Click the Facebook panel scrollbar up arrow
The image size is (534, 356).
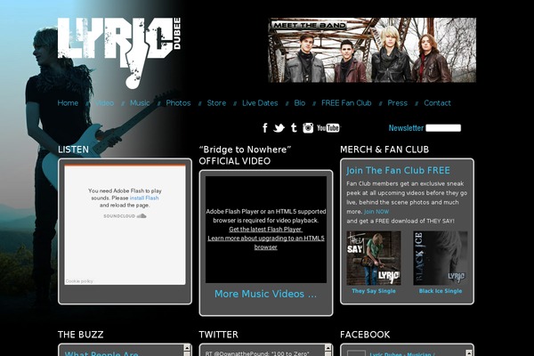click(469, 352)
